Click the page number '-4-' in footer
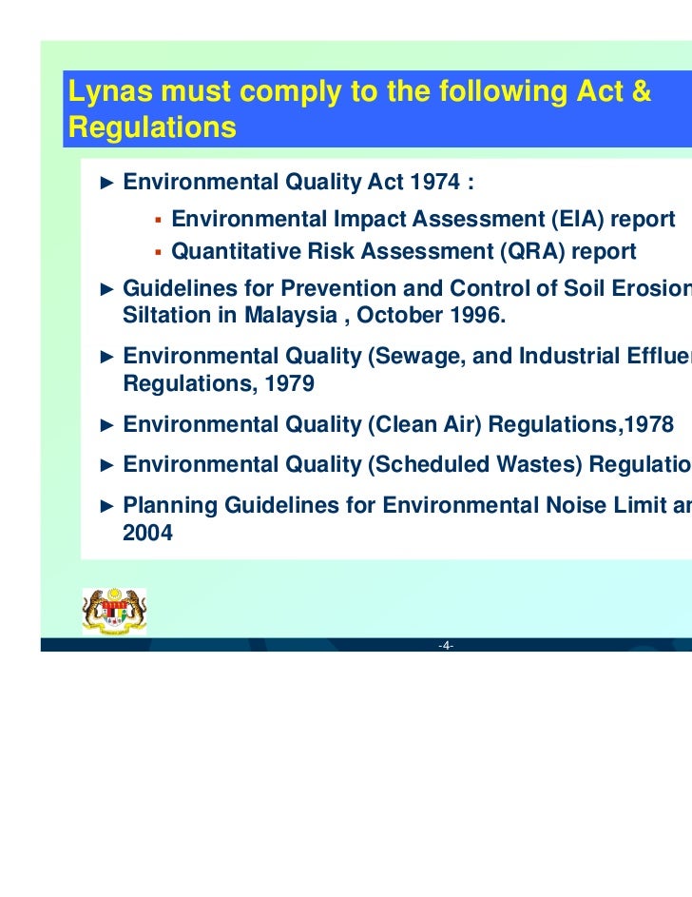Image resolution: width=692 pixels, height=897 pixels. tap(446, 645)
